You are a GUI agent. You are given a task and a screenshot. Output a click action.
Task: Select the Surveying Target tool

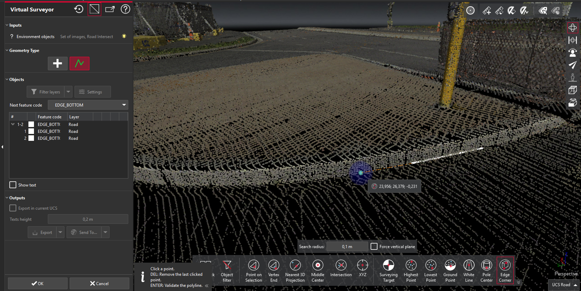[388, 271]
